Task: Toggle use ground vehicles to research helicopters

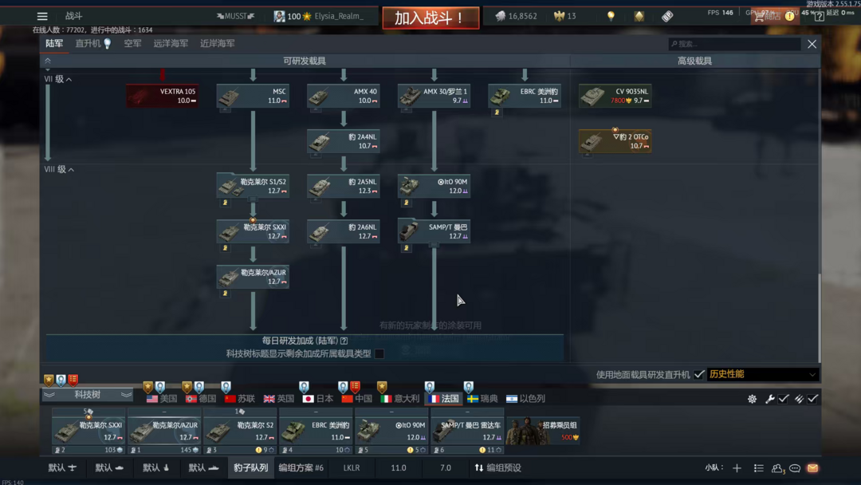Action: [699, 374]
